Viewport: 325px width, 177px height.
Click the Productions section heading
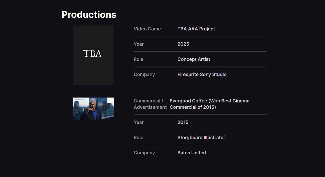[89, 15]
